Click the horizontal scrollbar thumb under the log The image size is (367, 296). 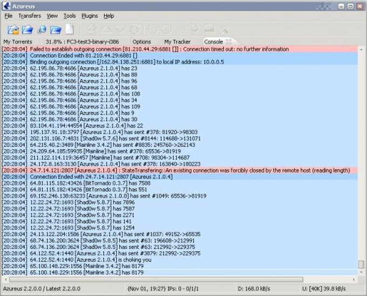coord(156,280)
